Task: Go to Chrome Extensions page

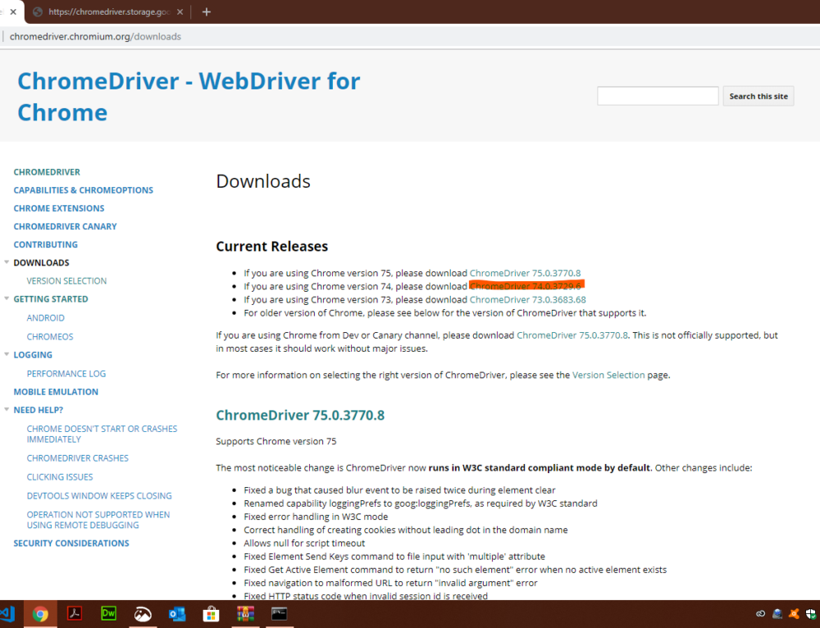Action: coord(58,208)
